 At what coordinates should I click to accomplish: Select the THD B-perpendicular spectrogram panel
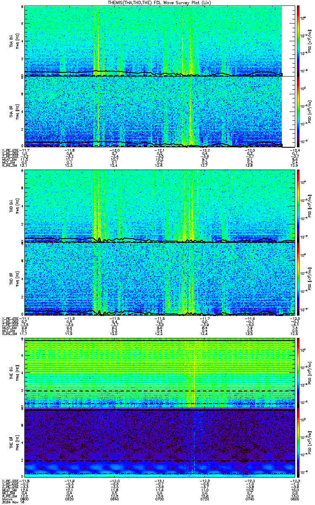(160, 206)
